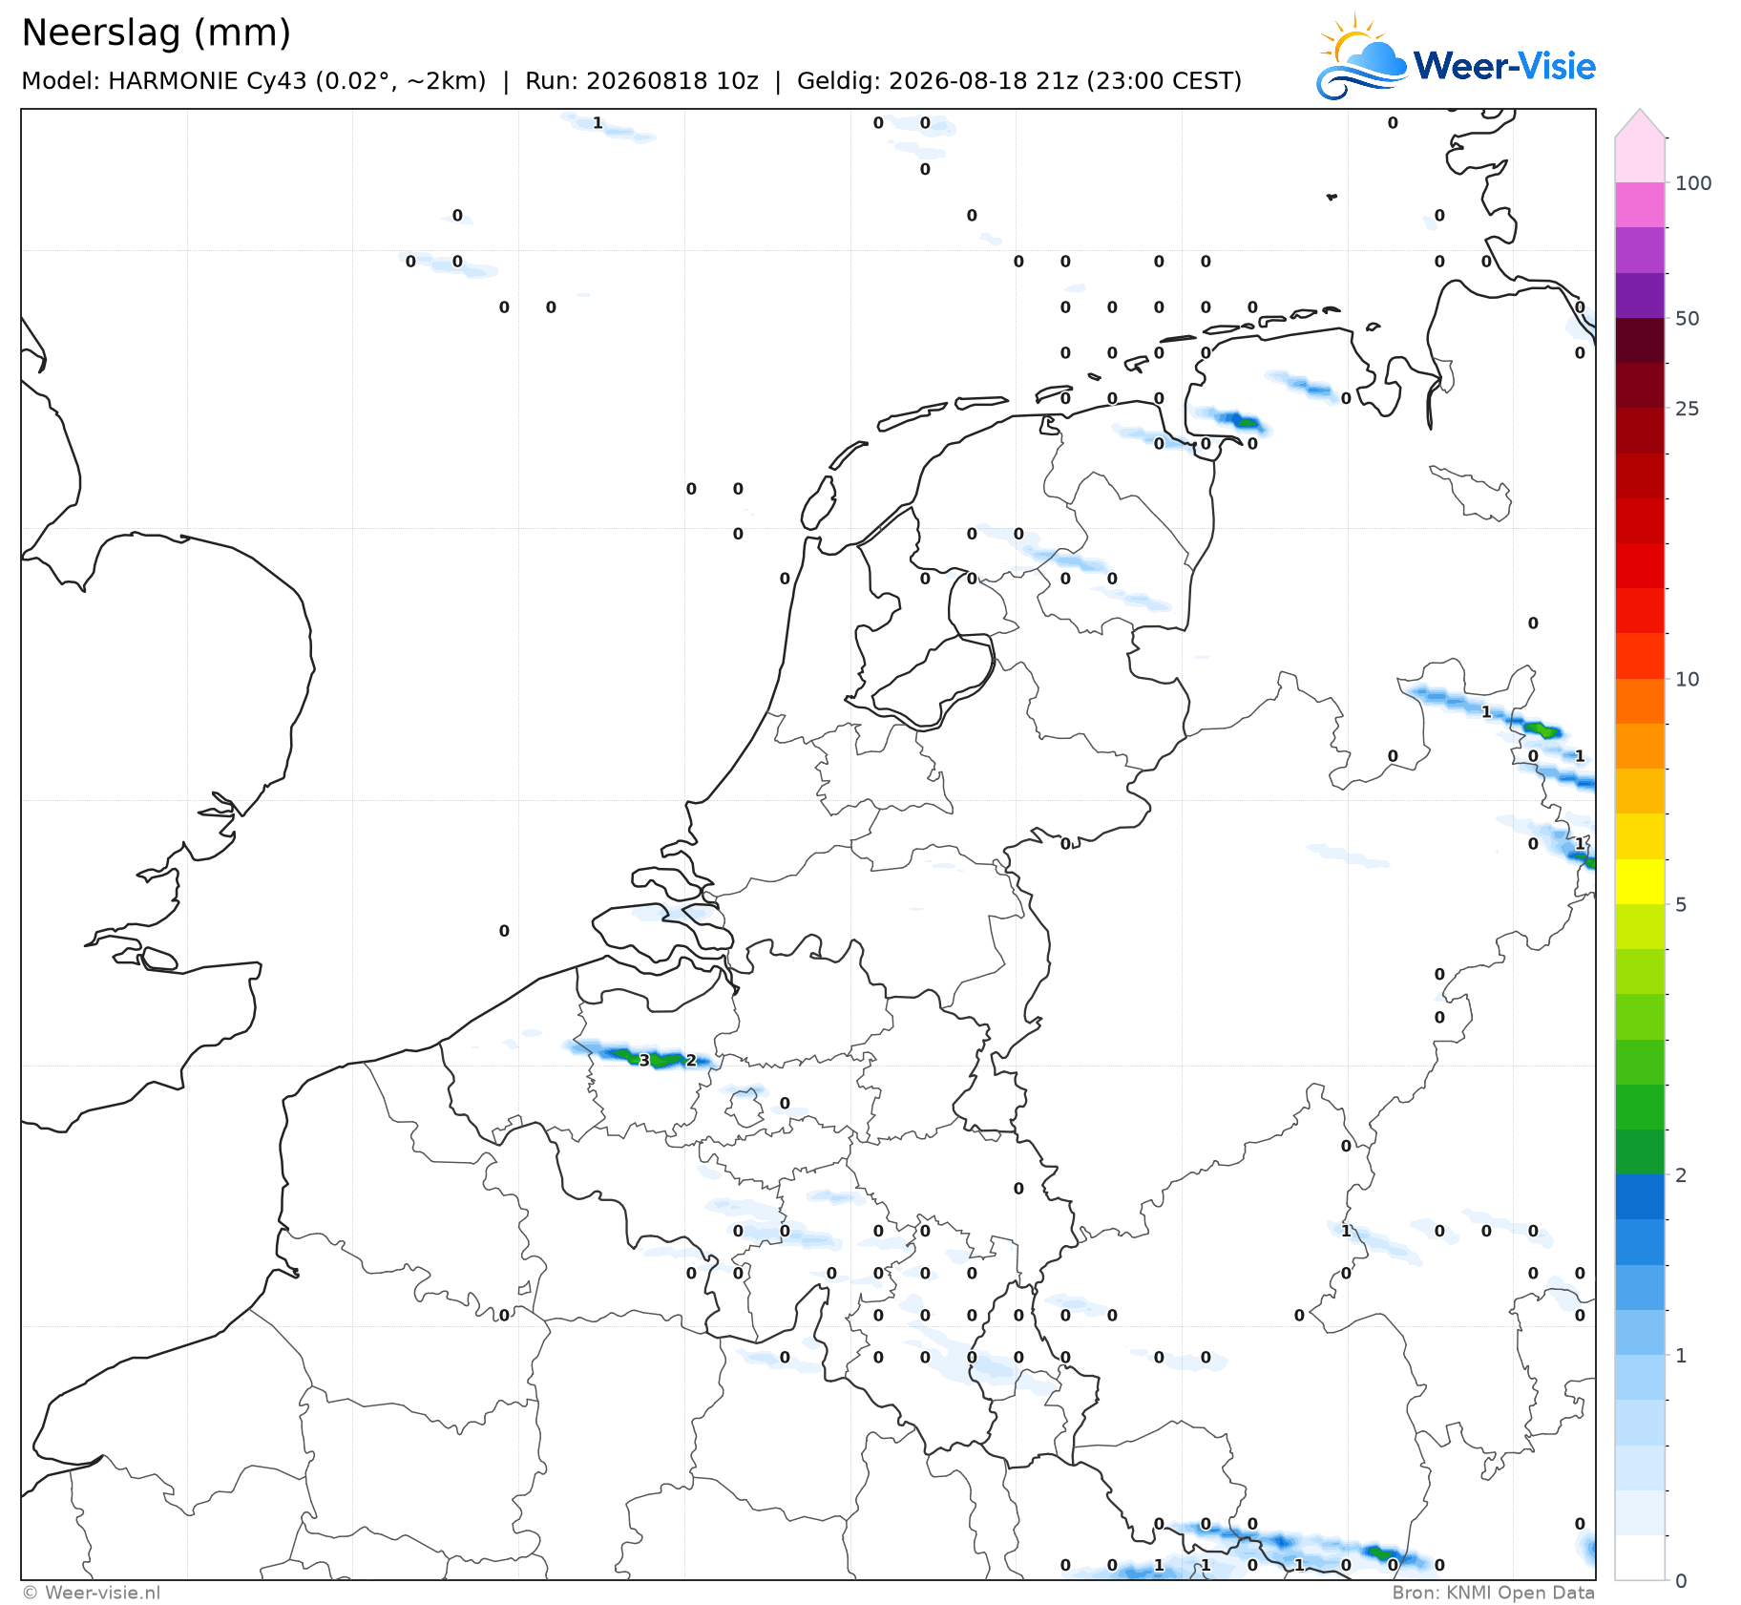
Task: Click the Bron: KNMI Open Data credit
Action: (x=1493, y=1593)
